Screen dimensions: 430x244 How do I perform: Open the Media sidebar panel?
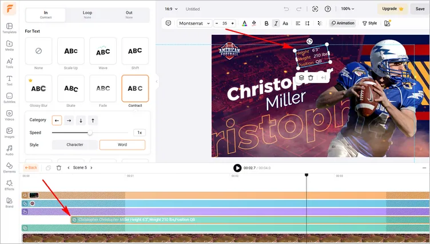pyautogui.click(x=9, y=46)
